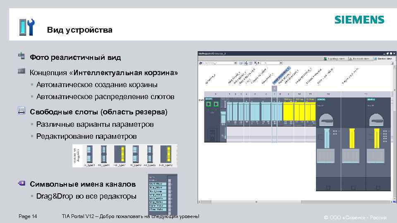The width and height of the screenshot is (397, 223).
Task: Select the AI_type01 module thumbnail
Action: click(90, 154)
